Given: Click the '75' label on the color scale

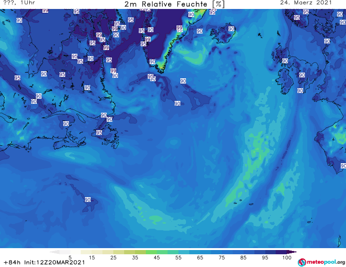Looking at the screenshot, I should pos(221,258).
